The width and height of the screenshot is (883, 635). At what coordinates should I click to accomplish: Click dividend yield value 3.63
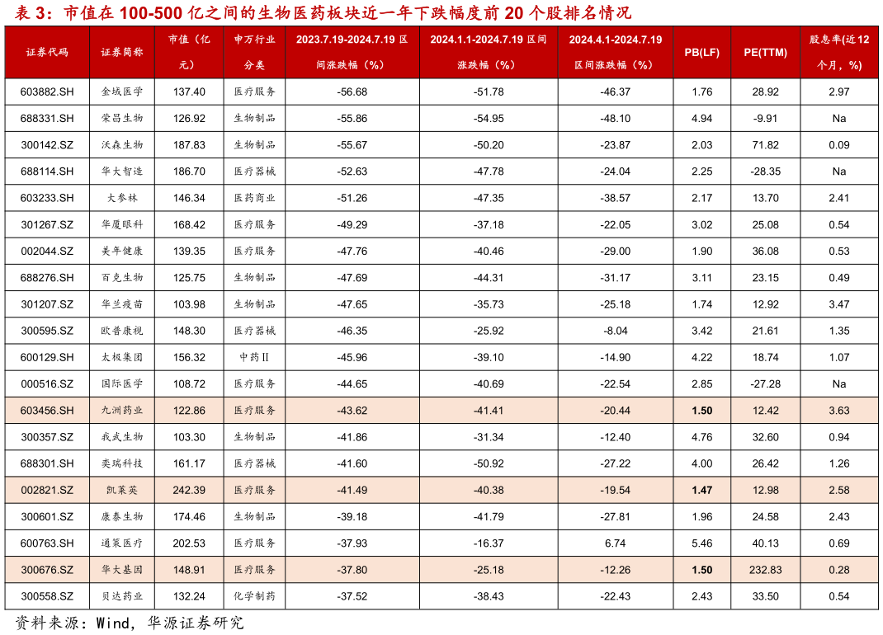tap(839, 411)
